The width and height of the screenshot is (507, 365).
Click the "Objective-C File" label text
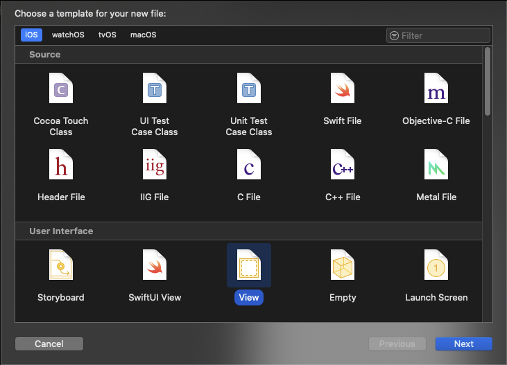(436, 121)
